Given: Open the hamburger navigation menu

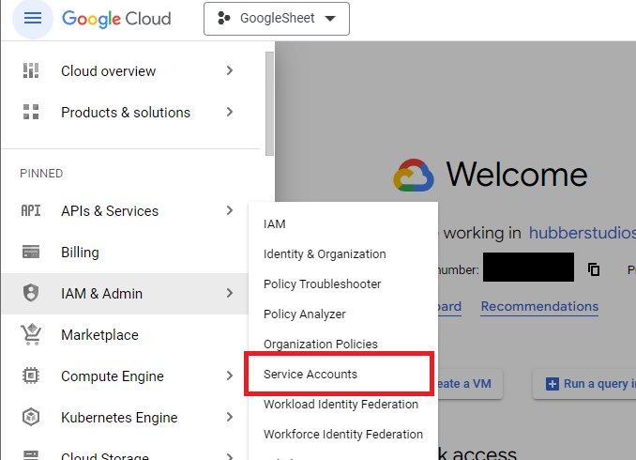Looking at the screenshot, I should point(33,18).
